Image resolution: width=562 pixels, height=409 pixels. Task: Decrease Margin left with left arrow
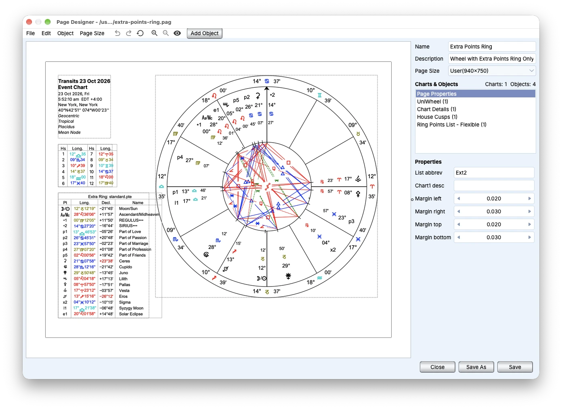pyautogui.click(x=459, y=198)
